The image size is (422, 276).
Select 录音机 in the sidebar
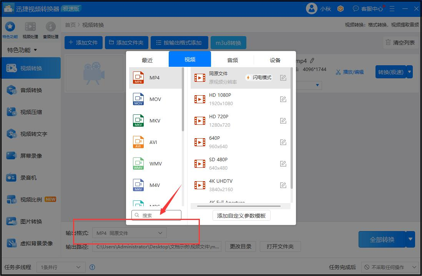(31, 178)
